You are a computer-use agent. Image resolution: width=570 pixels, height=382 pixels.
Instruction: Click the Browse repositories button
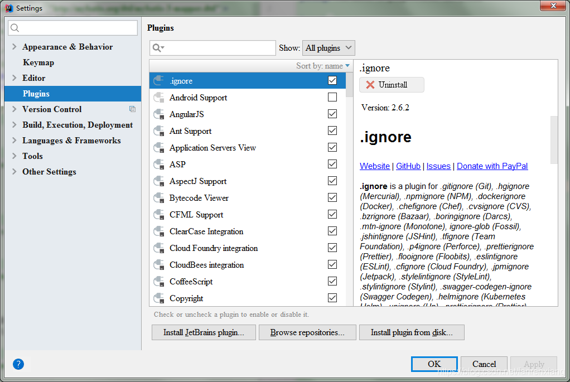click(x=307, y=332)
